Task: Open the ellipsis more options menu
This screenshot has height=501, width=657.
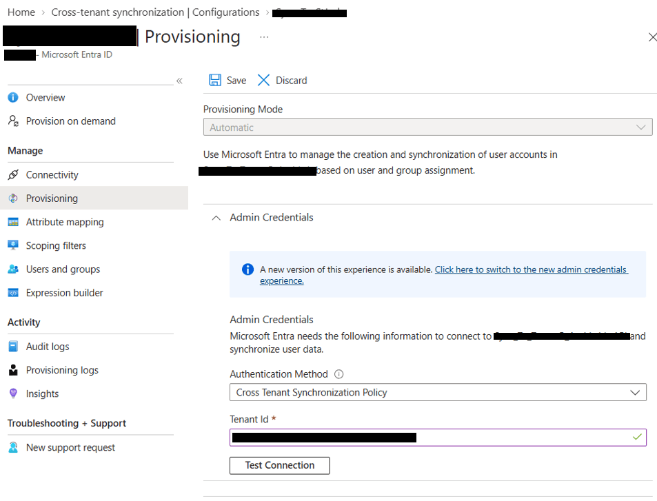Action: 264,37
